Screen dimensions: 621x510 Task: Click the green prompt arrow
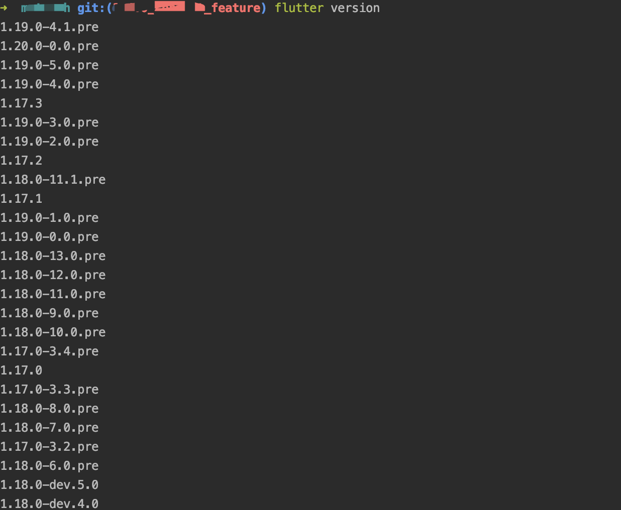4,8
